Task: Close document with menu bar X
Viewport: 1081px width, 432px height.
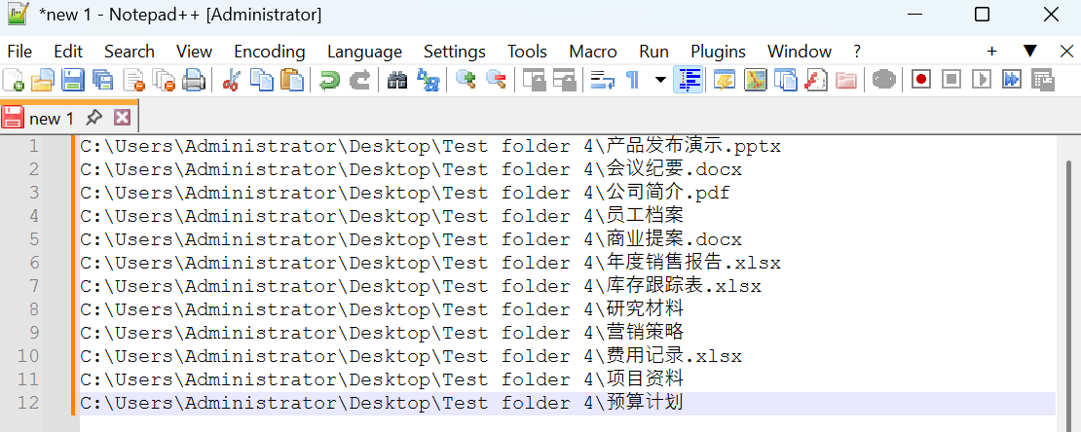Action: pyautogui.click(x=1065, y=51)
